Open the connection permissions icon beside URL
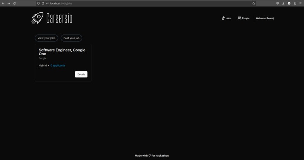This screenshot has width=304, height=160. click(47, 3)
